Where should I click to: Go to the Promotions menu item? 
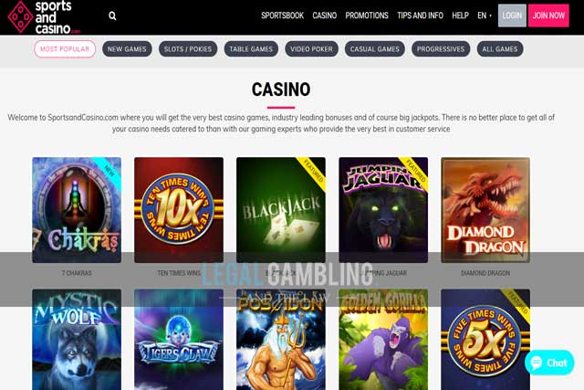click(x=367, y=16)
